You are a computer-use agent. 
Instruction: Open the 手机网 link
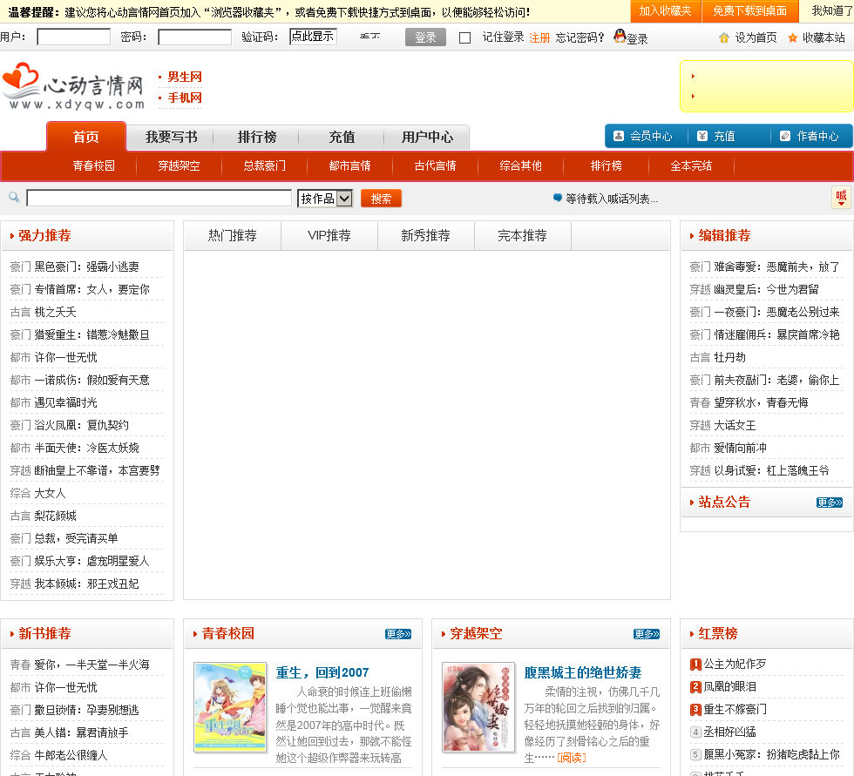point(185,98)
